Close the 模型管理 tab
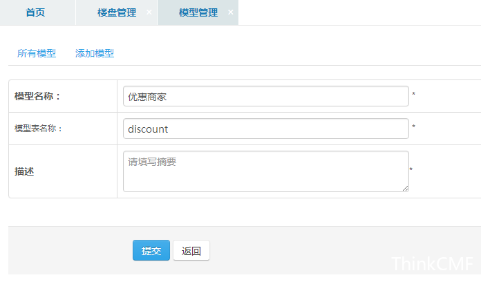 [x=231, y=12]
